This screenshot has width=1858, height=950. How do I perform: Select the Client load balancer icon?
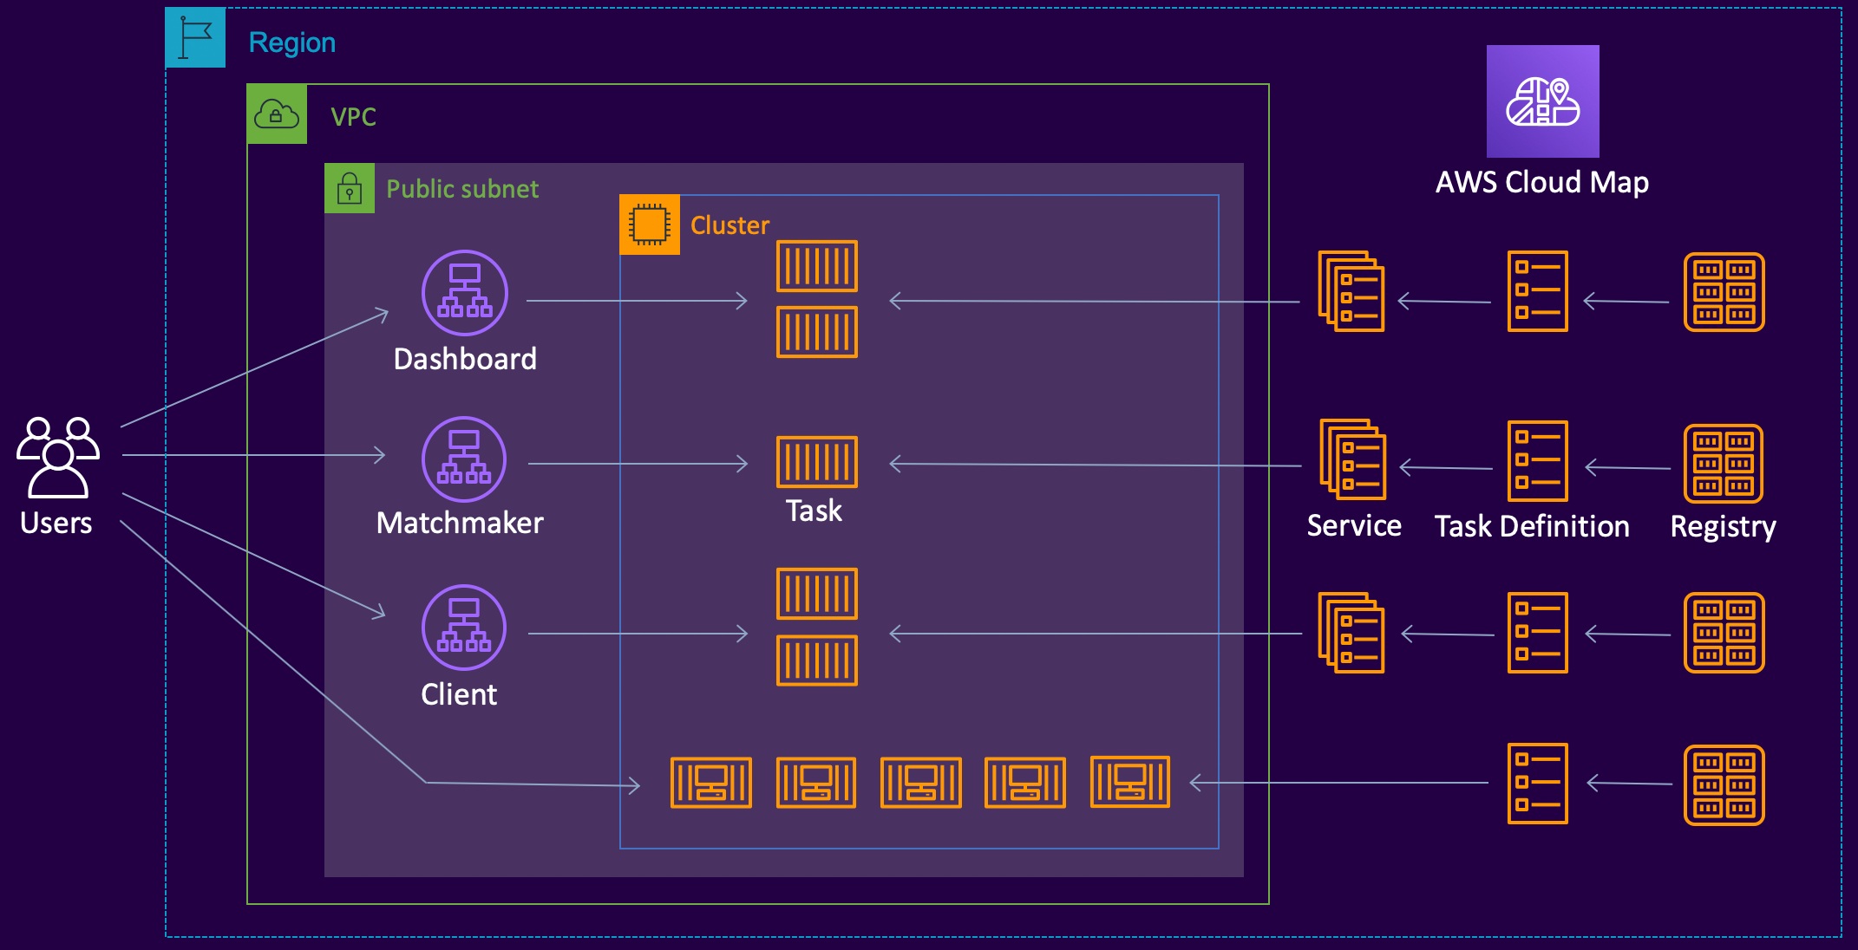[x=464, y=628]
